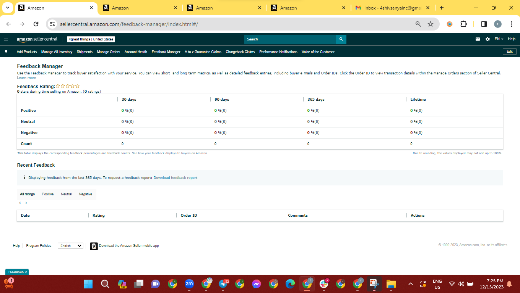The width and height of the screenshot is (520, 293).
Task: Click into the Seller Central search field
Action: (290, 39)
